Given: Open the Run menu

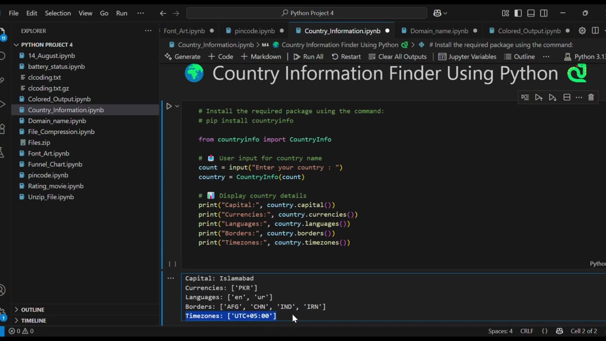Looking at the screenshot, I should tap(122, 13).
